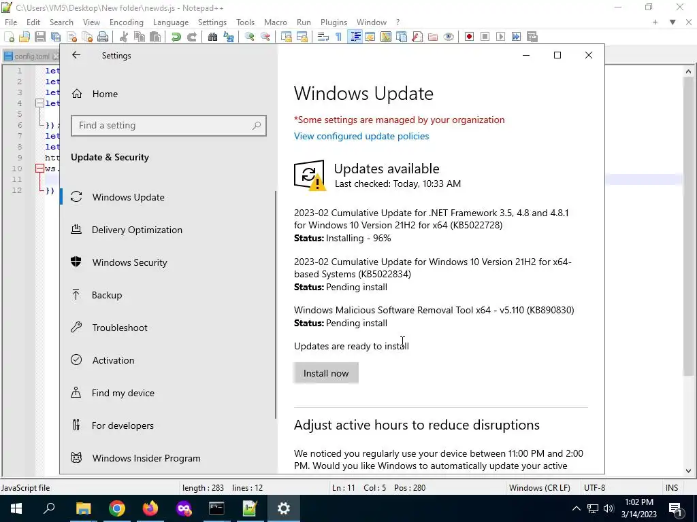697x522 pixels.
Task: Click the Open file icon in Notepad++ toolbar
Action: coord(25,37)
